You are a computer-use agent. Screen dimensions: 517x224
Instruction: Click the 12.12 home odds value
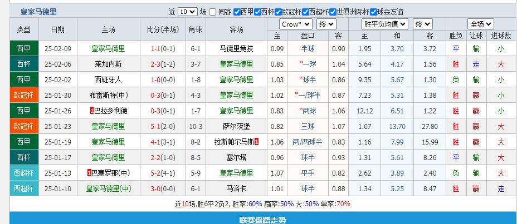click(365, 111)
